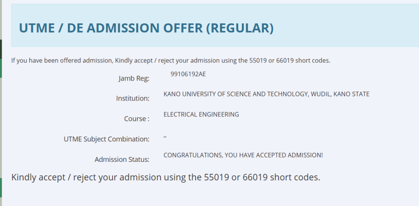
Task: Click the 'Admission Status:' label
Action: click(122, 159)
